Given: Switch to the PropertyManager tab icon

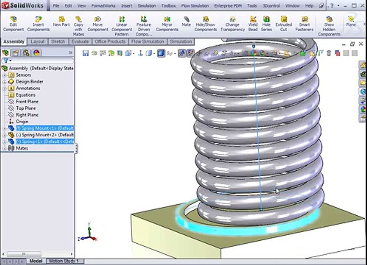Looking at the screenshot, I should click(16, 53).
